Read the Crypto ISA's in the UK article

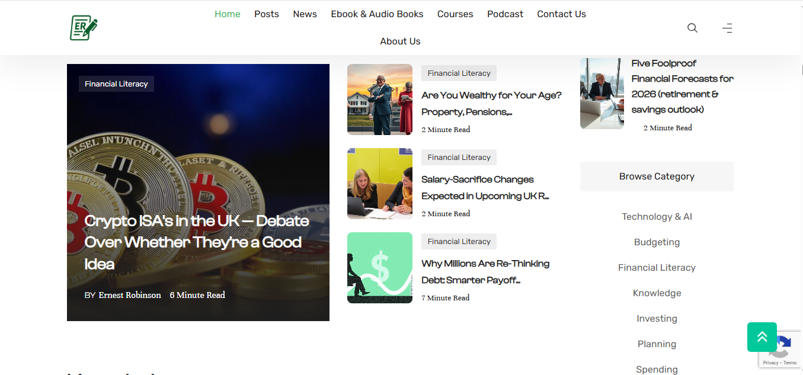click(197, 242)
